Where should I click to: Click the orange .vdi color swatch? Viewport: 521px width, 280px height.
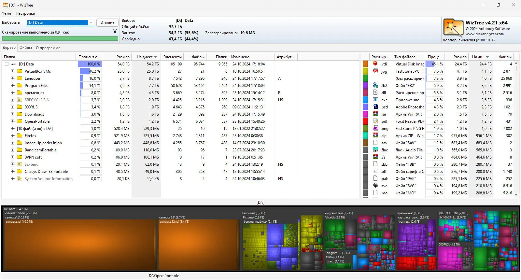[365, 64]
